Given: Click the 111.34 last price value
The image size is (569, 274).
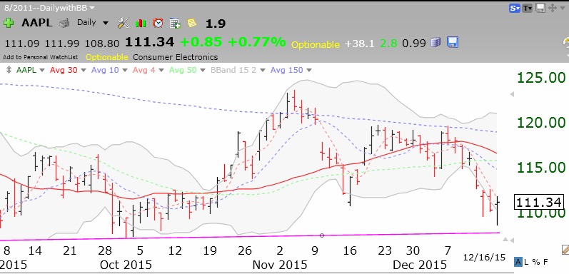Looking at the screenshot, I should (x=149, y=43).
